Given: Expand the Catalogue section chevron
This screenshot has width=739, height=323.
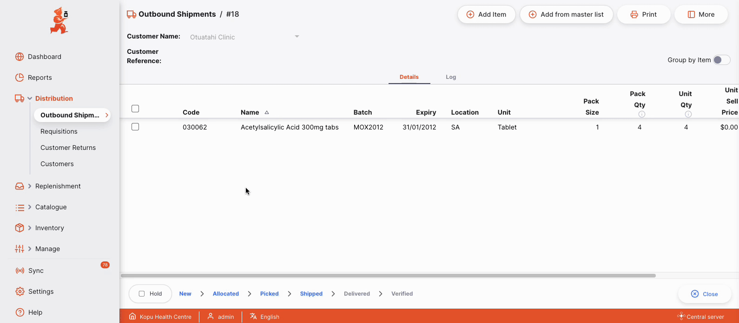Looking at the screenshot, I should click(30, 207).
